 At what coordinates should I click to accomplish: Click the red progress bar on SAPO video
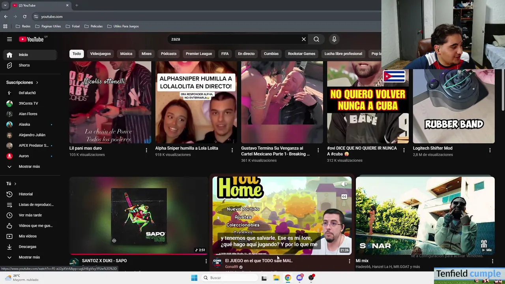click(139, 254)
